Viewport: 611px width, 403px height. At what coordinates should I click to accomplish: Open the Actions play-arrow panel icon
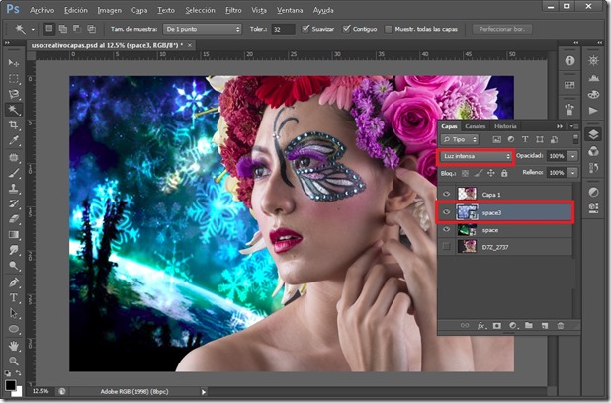coord(594,111)
